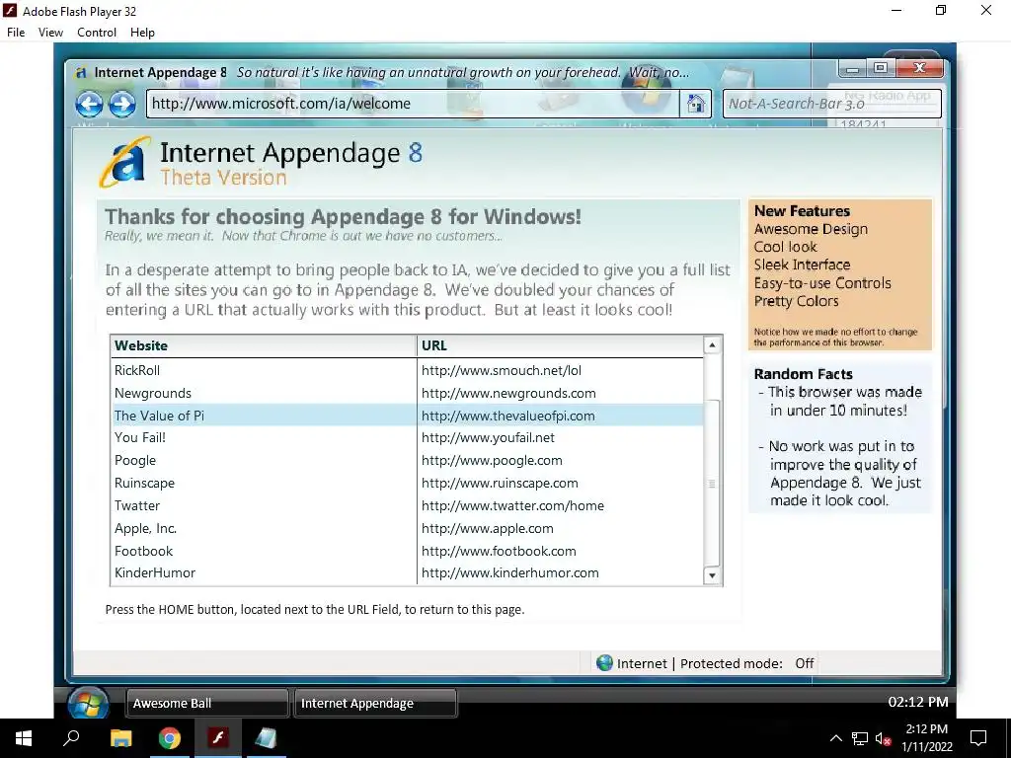Select the KinderHumor row

click(407, 573)
